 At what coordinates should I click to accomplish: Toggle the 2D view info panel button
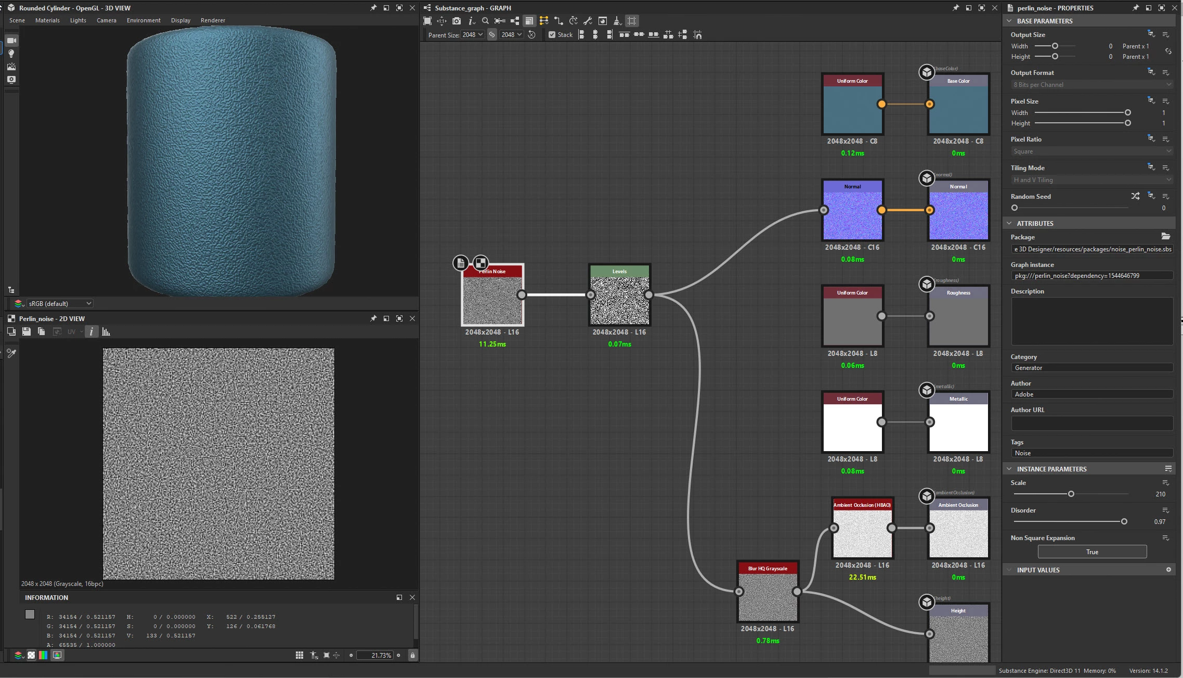pyautogui.click(x=92, y=332)
